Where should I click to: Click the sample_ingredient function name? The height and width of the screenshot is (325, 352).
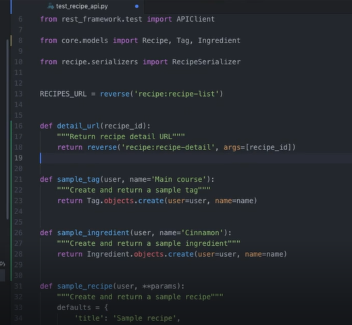(93, 232)
